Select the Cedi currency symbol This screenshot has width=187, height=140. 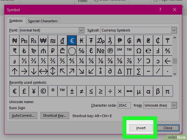coord(158,41)
